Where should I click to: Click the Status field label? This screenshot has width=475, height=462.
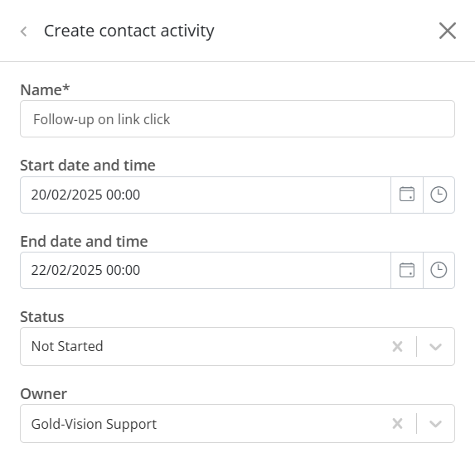tap(42, 317)
